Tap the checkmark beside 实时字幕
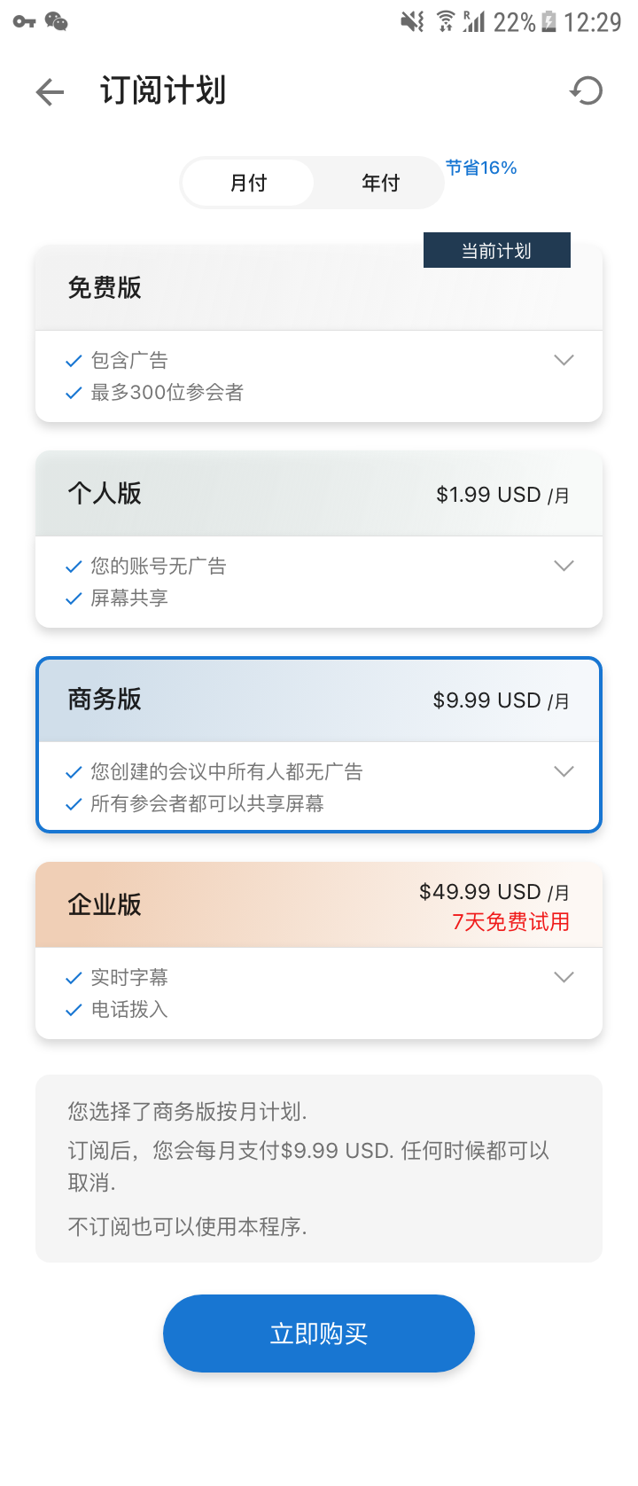 point(74,978)
